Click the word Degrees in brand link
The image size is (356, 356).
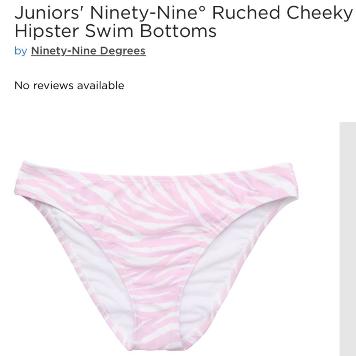(123, 51)
